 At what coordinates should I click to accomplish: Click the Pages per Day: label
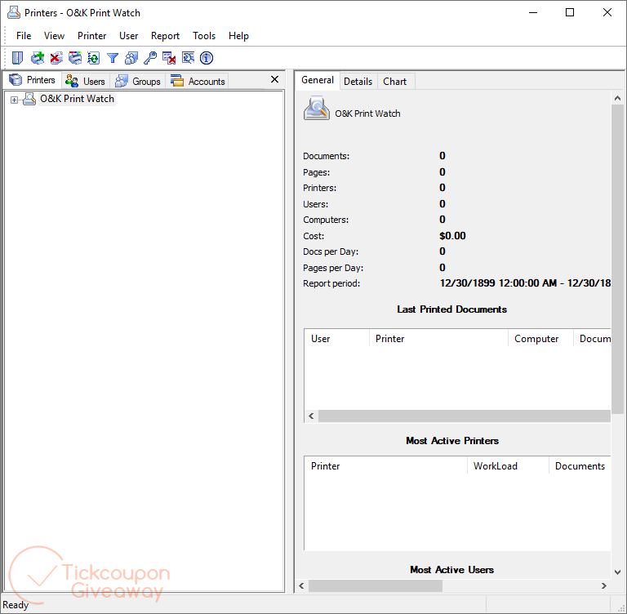point(333,268)
